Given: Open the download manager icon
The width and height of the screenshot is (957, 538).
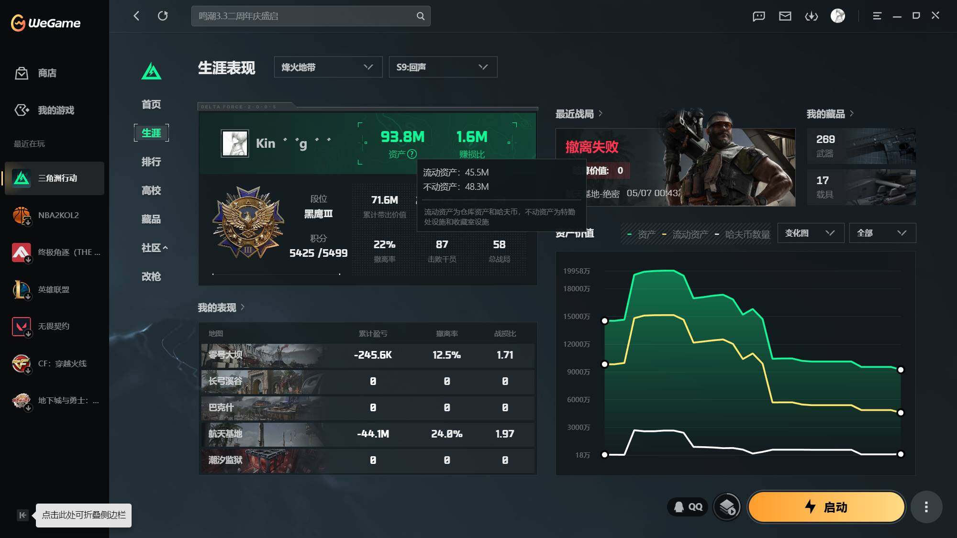Looking at the screenshot, I should (x=812, y=16).
